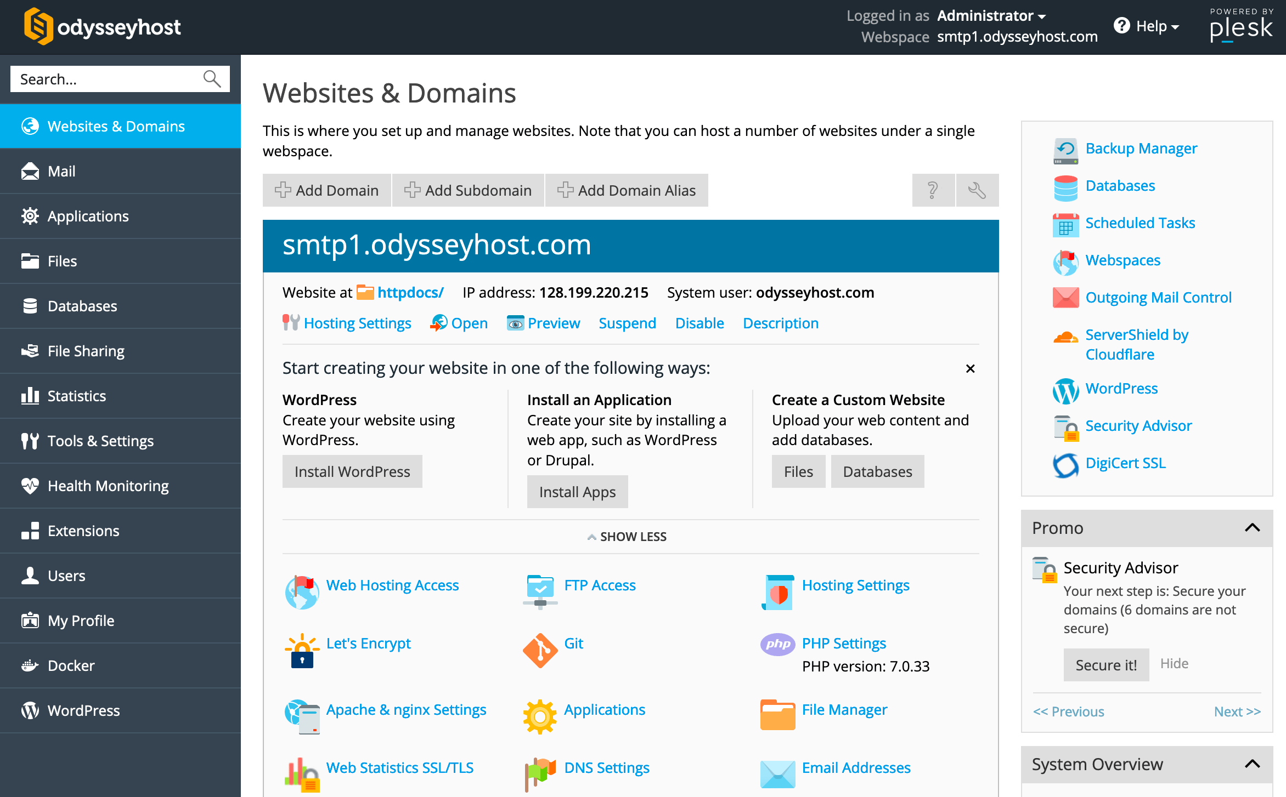Click the Security Advisor padlock icon in right panel
This screenshot has height=797, width=1286.
(1066, 428)
